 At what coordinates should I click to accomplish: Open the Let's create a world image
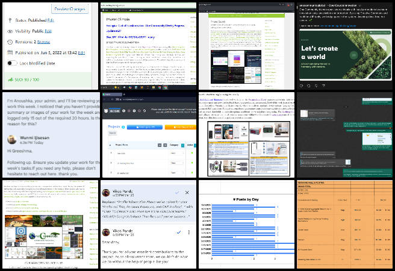(346, 55)
